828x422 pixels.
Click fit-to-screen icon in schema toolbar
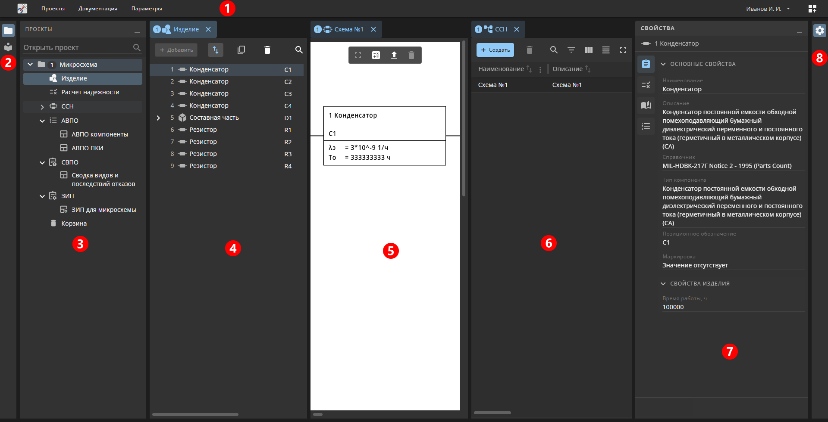(358, 55)
